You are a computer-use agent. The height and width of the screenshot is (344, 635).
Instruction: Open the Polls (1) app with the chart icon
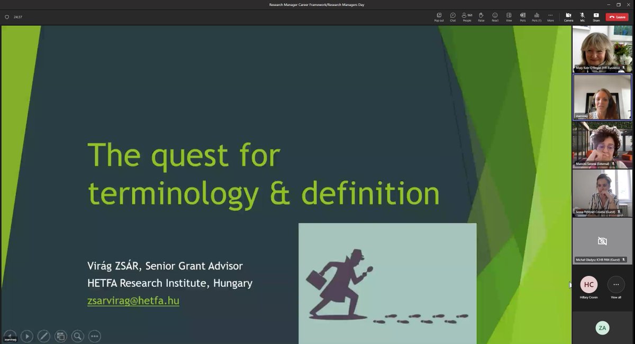537,17
